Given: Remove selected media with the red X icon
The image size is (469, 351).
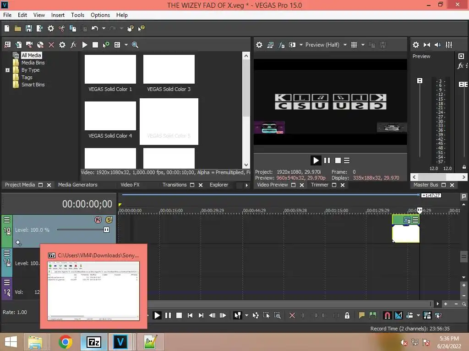Looking at the screenshot, I should 51,45.
